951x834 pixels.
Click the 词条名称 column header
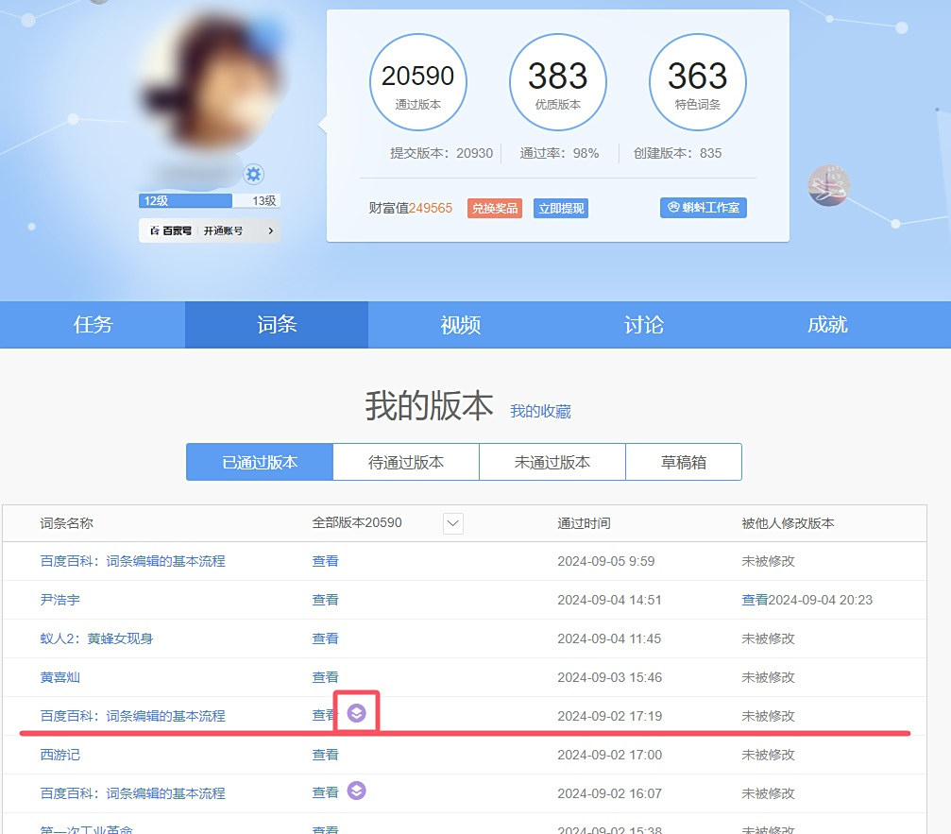point(67,523)
